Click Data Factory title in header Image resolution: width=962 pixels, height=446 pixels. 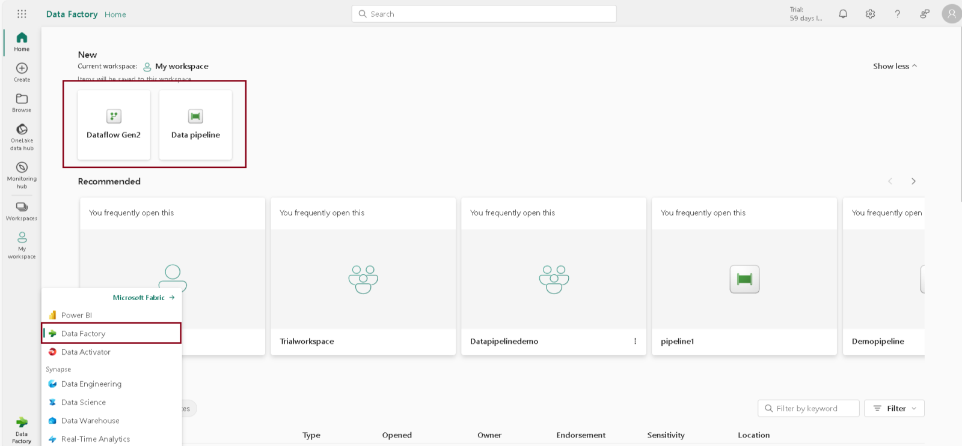click(x=72, y=14)
